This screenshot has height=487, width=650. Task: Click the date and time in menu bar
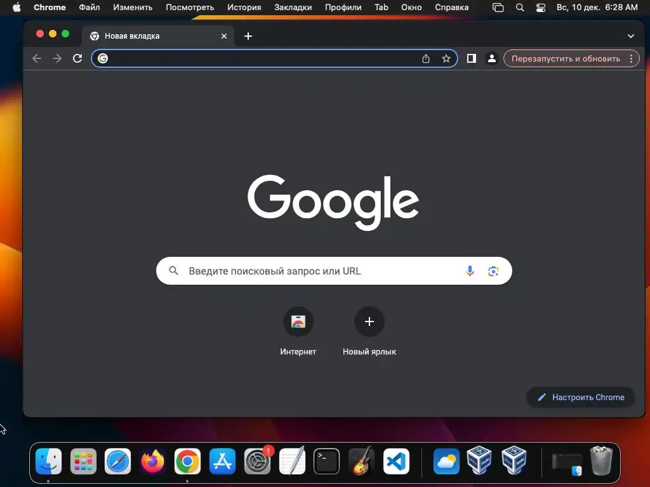pyautogui.click(x=597, y=8)
